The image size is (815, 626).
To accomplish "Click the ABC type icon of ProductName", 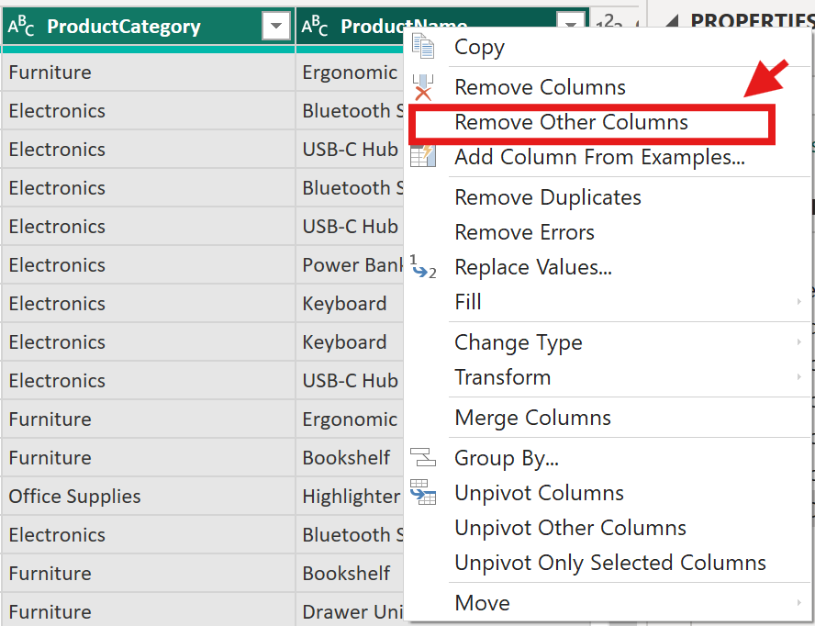I will pyautogui.click(x=315, y=26).
